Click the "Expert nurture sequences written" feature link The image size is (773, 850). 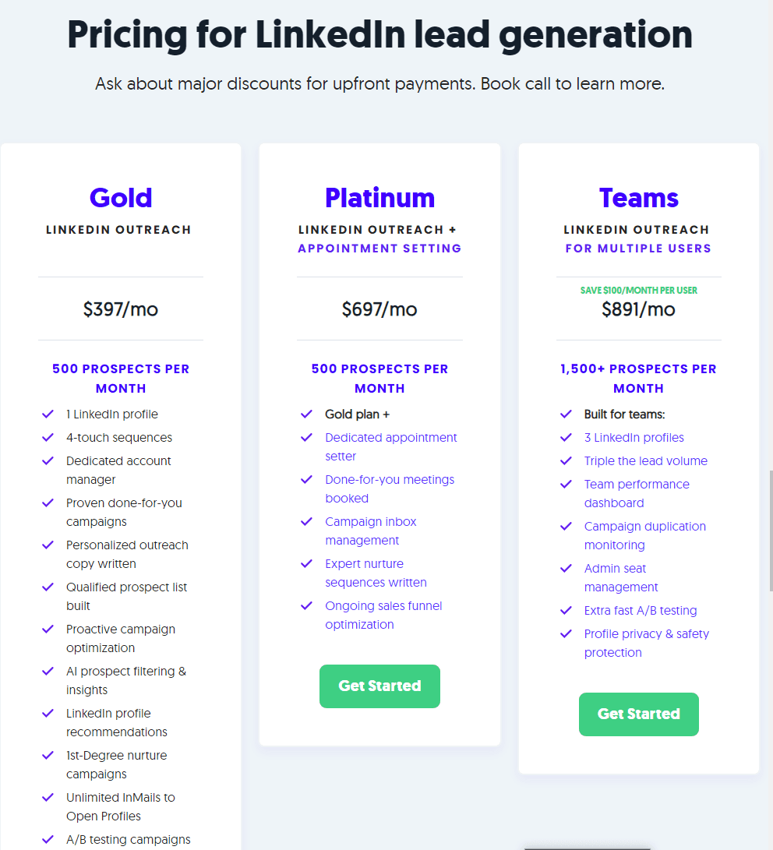coord(376,573)
